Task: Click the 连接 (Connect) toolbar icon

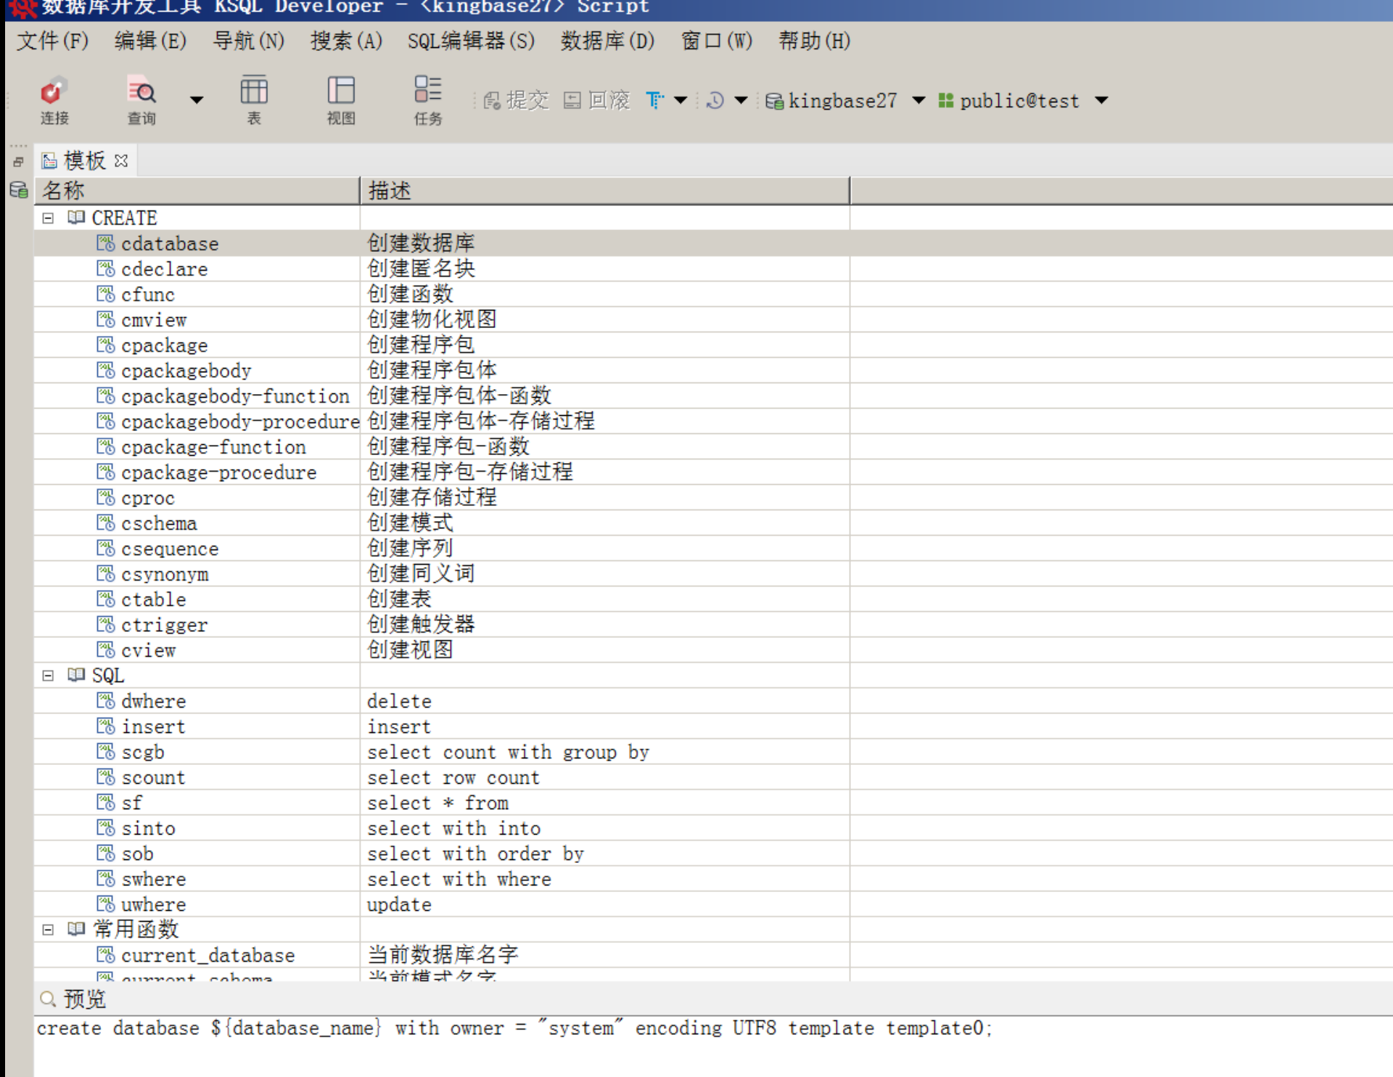Action: click(54, 99)
